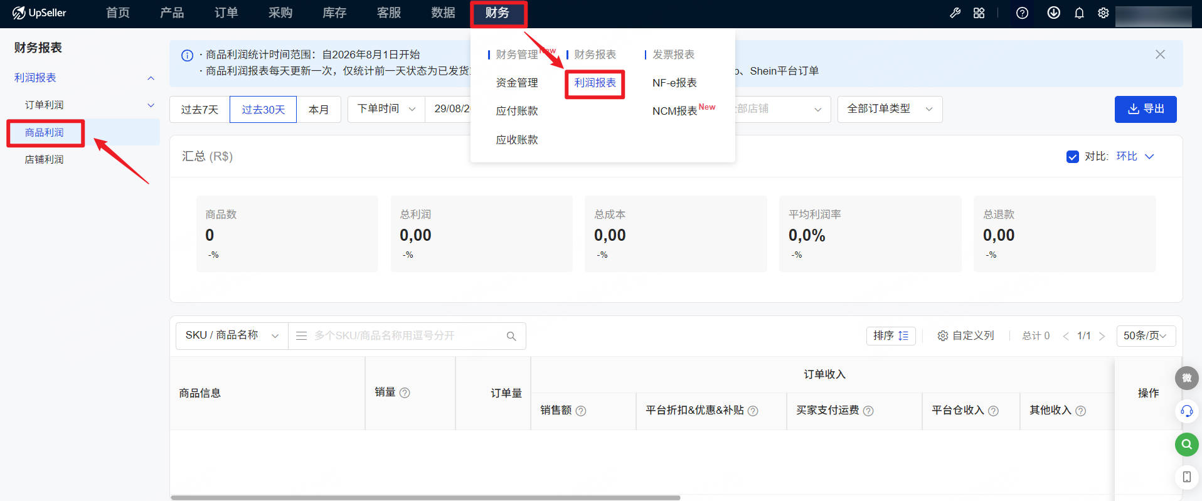Open the 数据 top menu
Viewport: 1202px width, 501px height.
point(443,13)
